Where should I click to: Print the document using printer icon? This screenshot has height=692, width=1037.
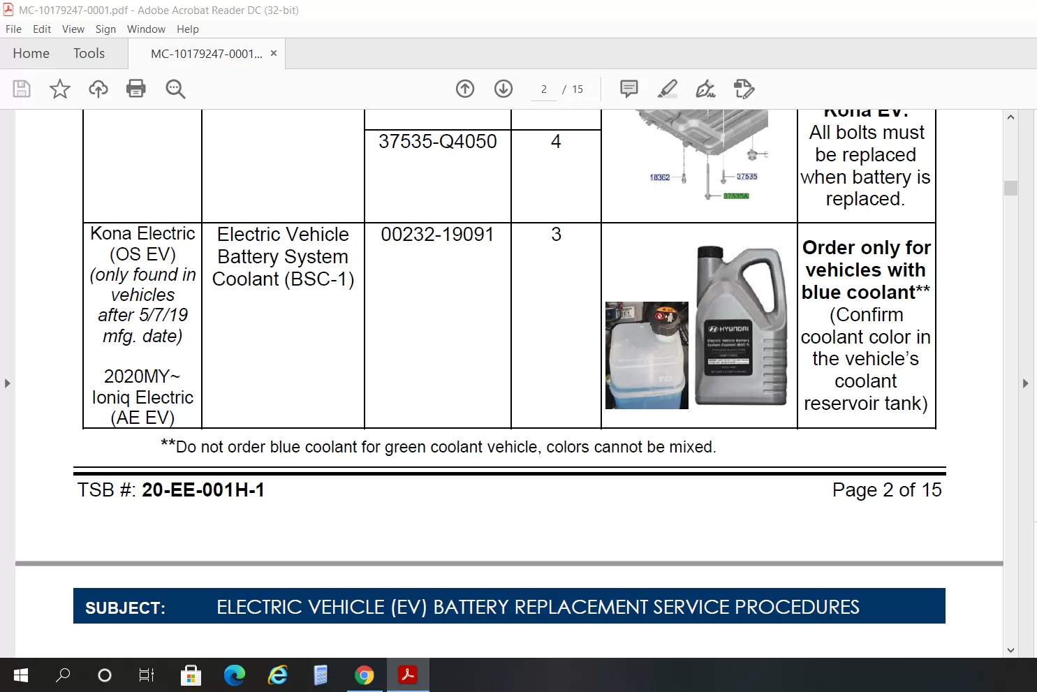pos(136,89)
